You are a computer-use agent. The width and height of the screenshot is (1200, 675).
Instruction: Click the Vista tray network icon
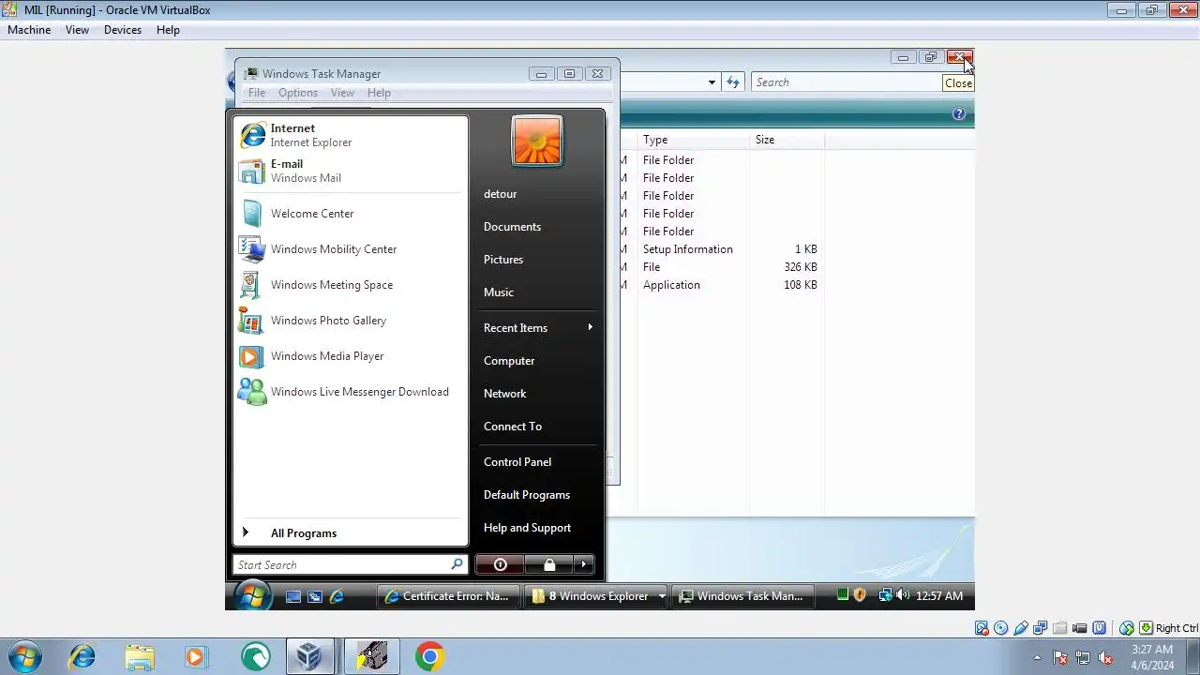(884, 595)
